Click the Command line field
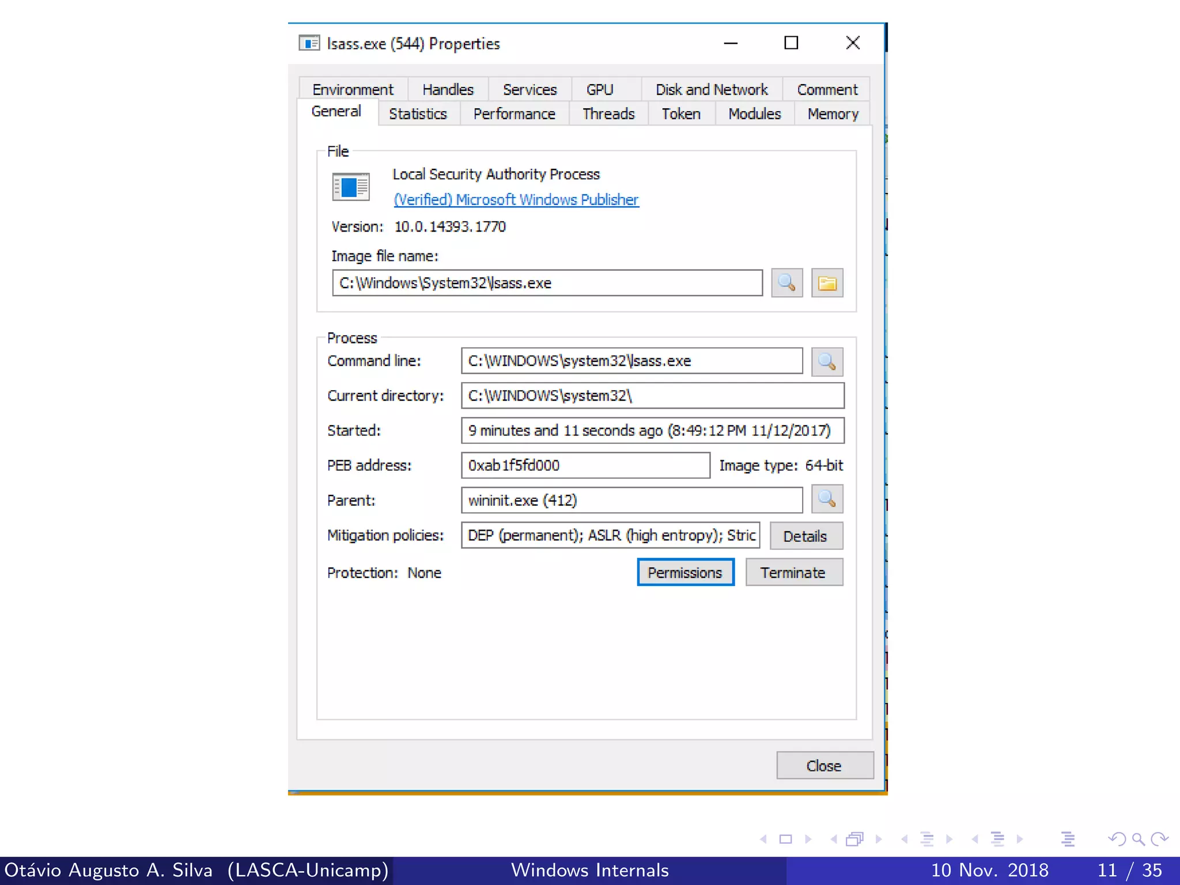Image resolution: width=1180 pixels, height=885 pixels. 632,361
